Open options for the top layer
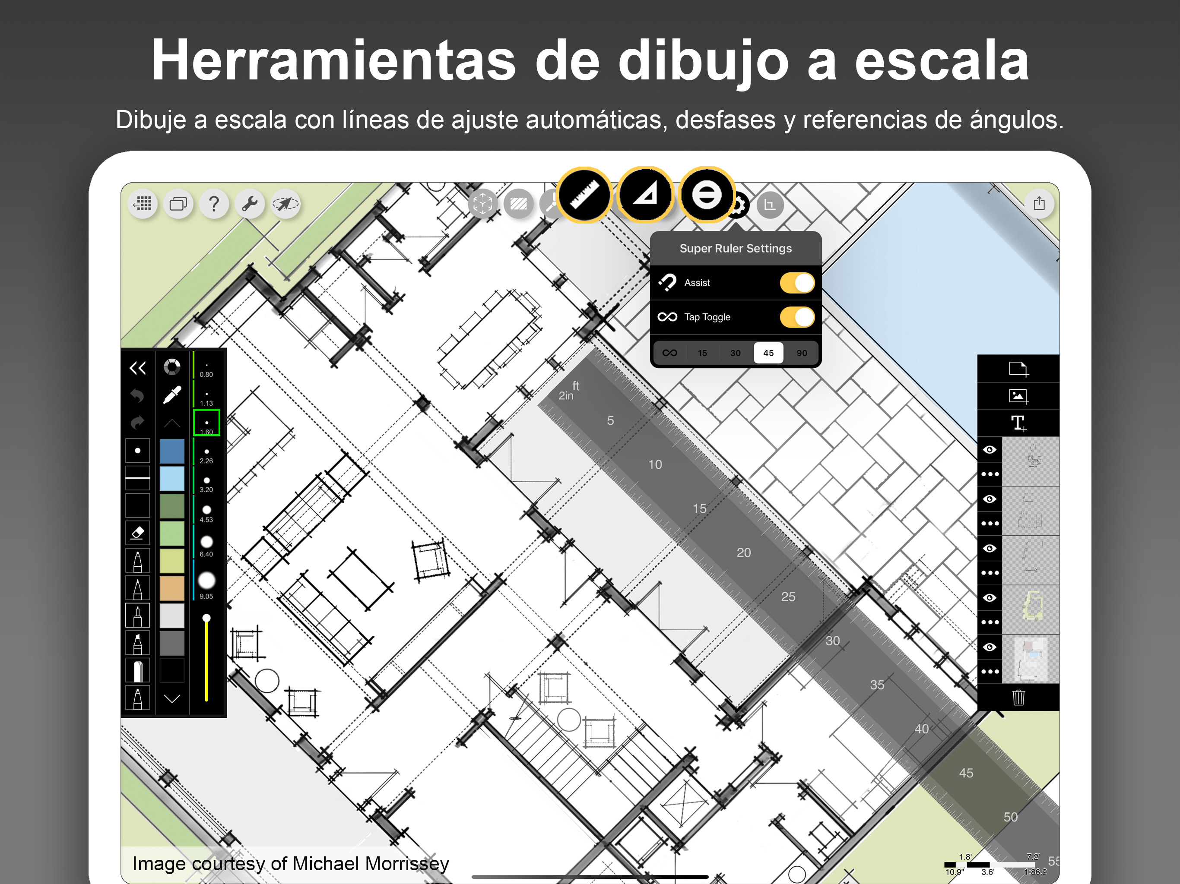1180x884 pixels. point(990,474)
